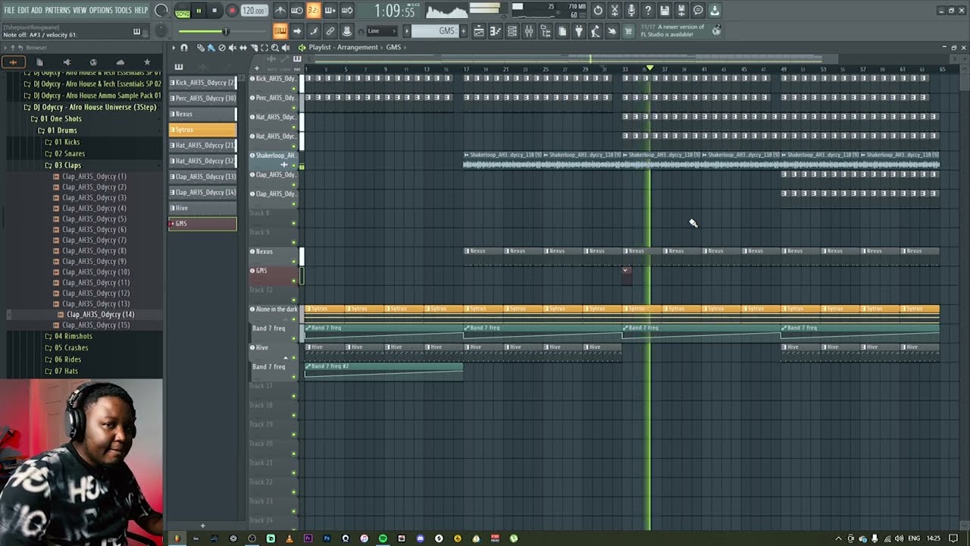This screenshot has width=970, height=546.
Task: Open the ADD menu
Action: 37,11
